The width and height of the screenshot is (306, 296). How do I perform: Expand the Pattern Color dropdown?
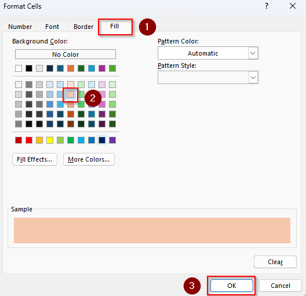253,53
